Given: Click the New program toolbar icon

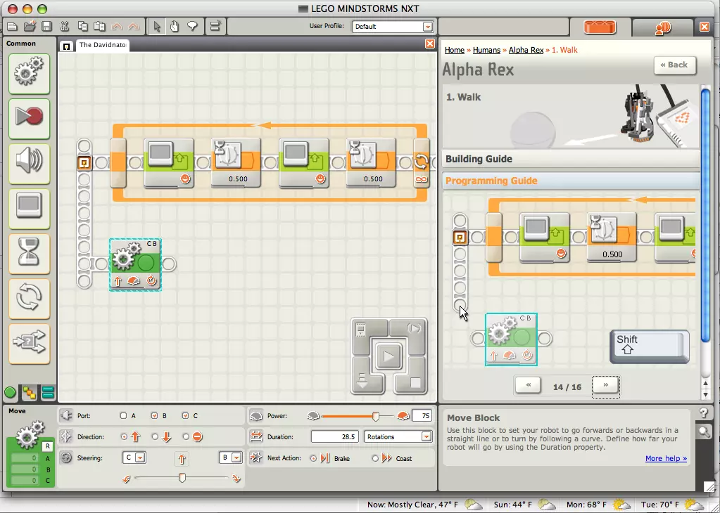Looking at the screenshot, I should click(13, 27).
